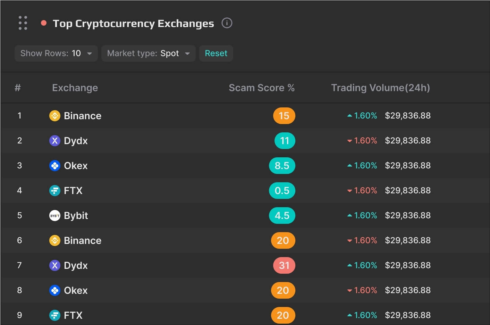The image size is (490, 325).
Task: Click the red 31 scam score badge
Action: [x=284, y=265]
